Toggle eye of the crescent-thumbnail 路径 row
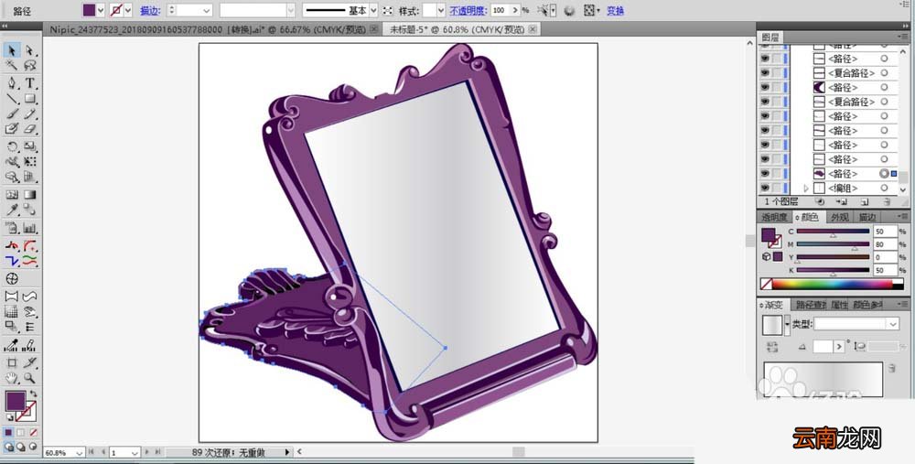Viewport: 915px width, 464px height. 764,88
